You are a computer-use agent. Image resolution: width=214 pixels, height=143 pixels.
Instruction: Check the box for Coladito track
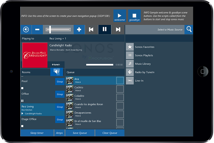(120, 97)
